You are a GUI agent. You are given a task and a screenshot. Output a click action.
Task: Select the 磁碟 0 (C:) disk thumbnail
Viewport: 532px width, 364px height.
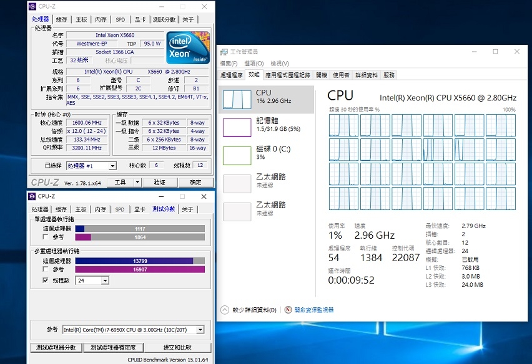237,155
